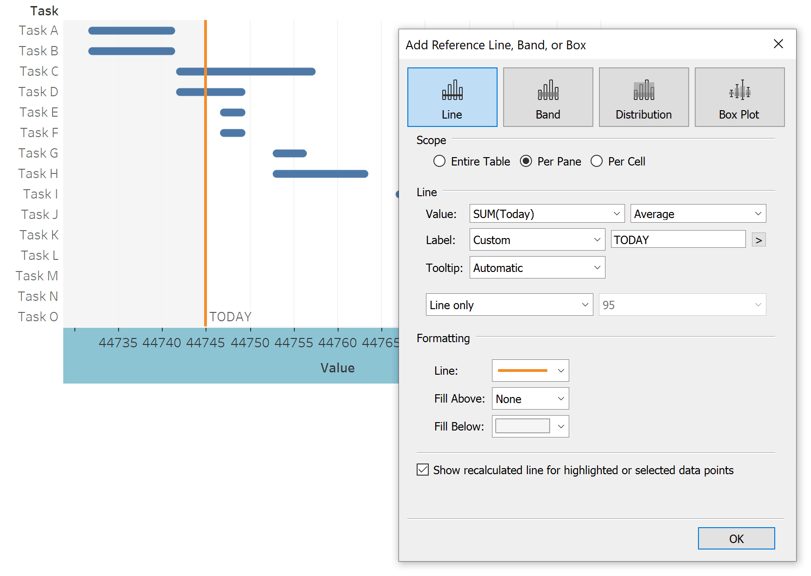Select the Line reference type icon
The height and width of the screenshot is (576, 811).
click(x=452, y=97)
